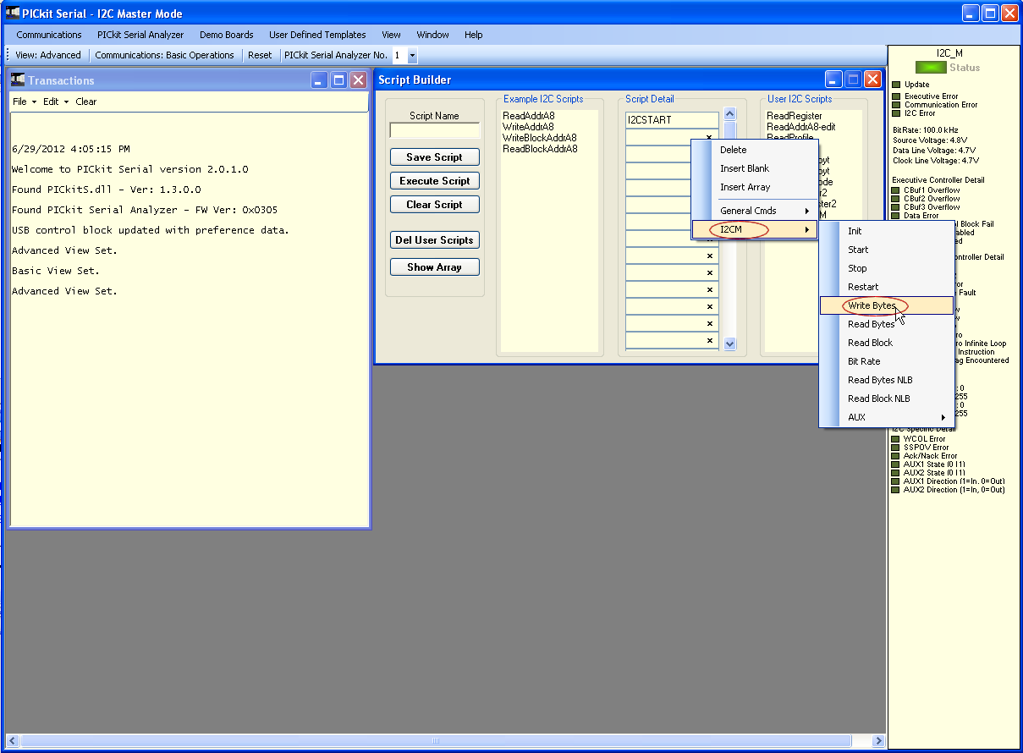
Task: Open the Communications menu
Action: point(49,35)
